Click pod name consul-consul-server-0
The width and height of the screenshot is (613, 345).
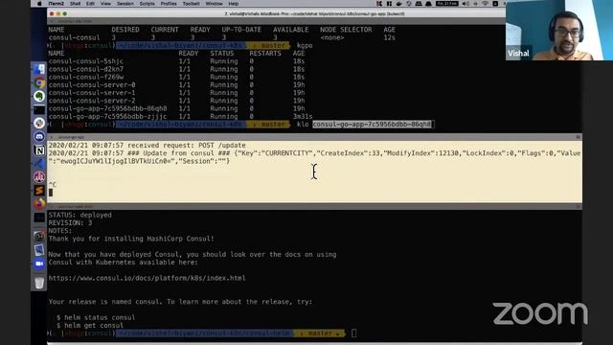click(92, 85)
